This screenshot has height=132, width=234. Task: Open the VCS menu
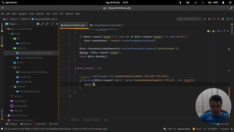tap(61, 14)
